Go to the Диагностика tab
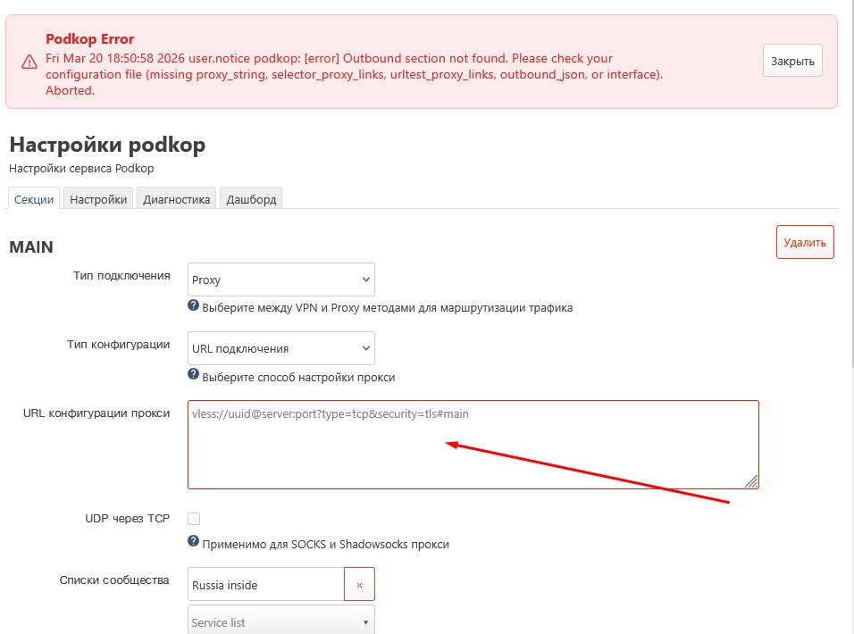The height and width of the screenshot is (634, 854). 176,199
